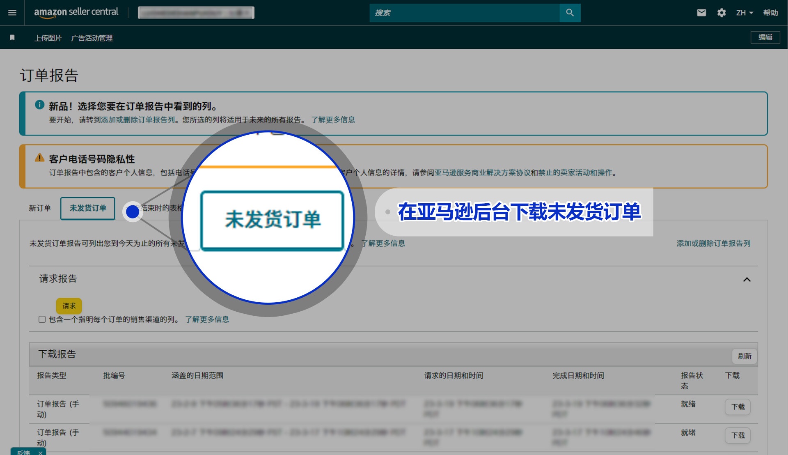Click the search magnifier button
This screenshot has height=455, width=788.
[x=570, y=13]
